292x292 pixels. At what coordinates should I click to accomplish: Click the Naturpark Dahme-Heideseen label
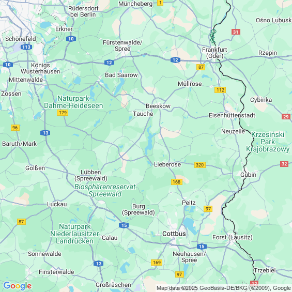[x=73, y=102]
